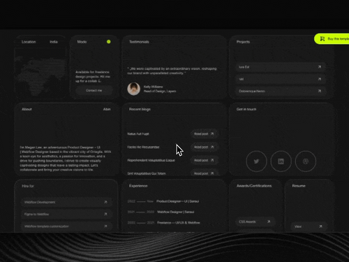
Task: Read post for Facilis Hic Recusandae
Action: (x=204, y=147)
